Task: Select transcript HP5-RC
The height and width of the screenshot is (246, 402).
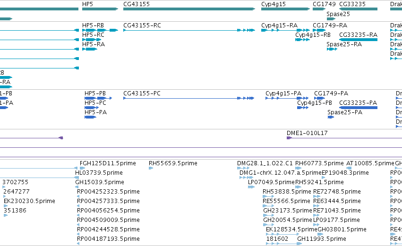Action: (93, 34)
